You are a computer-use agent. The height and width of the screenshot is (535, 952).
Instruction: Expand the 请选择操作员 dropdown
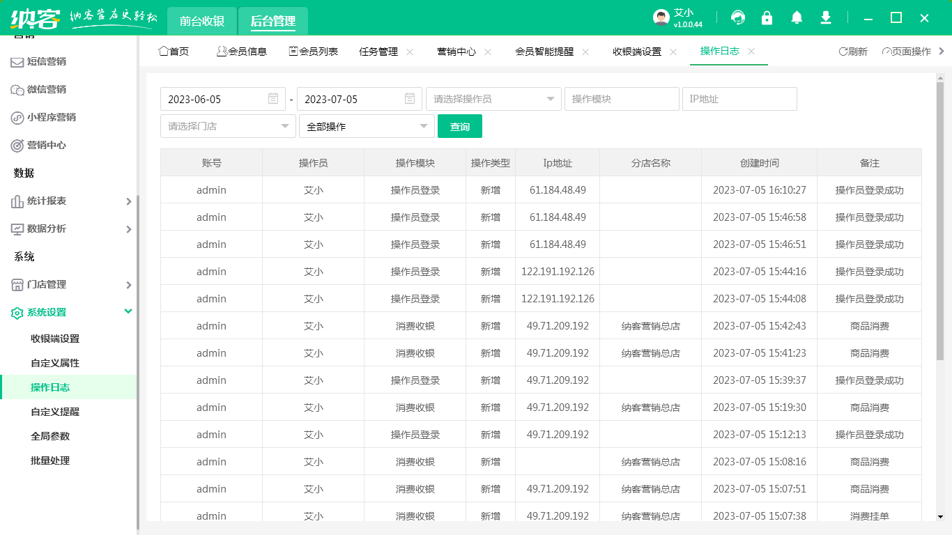(x=493, y=99)
